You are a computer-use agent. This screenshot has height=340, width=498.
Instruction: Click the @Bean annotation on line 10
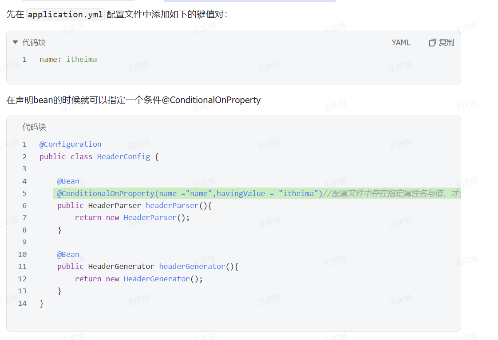(68, 254)
